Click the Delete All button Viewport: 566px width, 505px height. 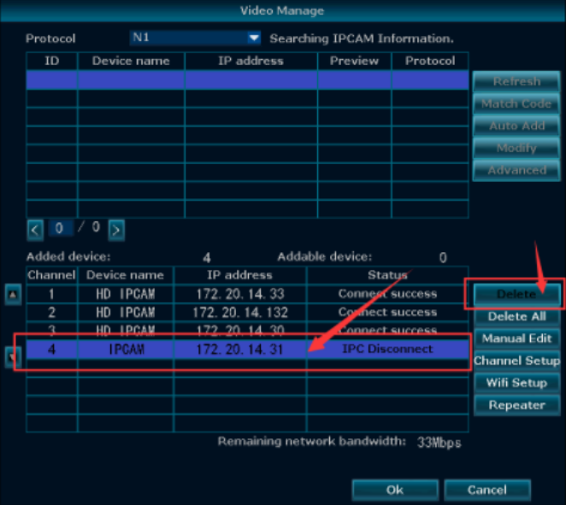tap(516, 316)
